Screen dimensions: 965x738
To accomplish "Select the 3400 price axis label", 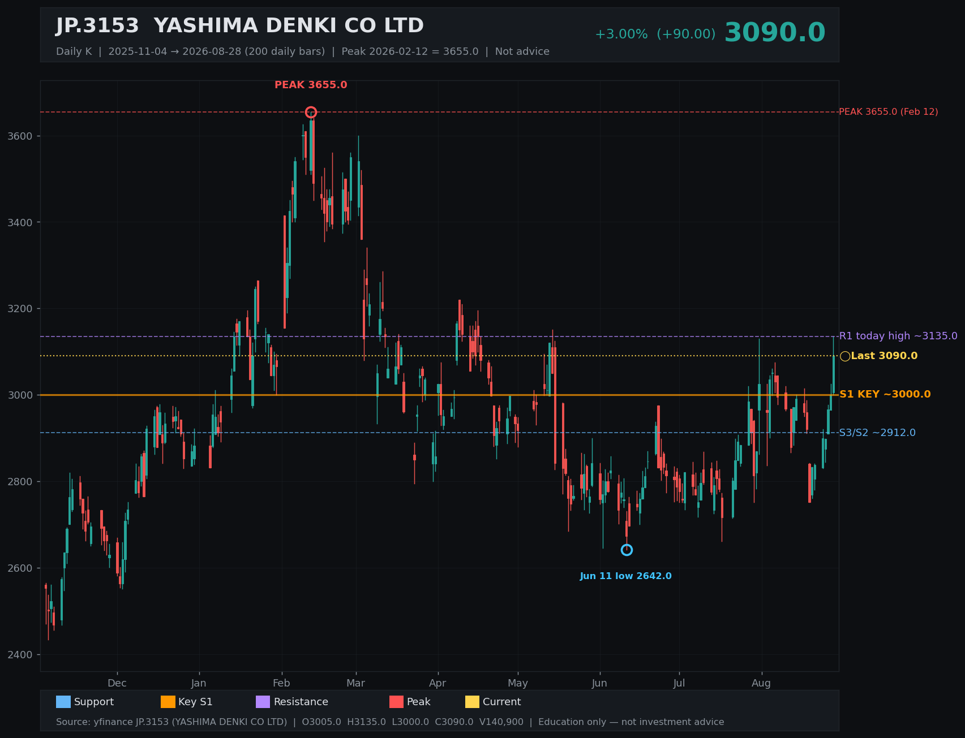I will tap(21, 222).
